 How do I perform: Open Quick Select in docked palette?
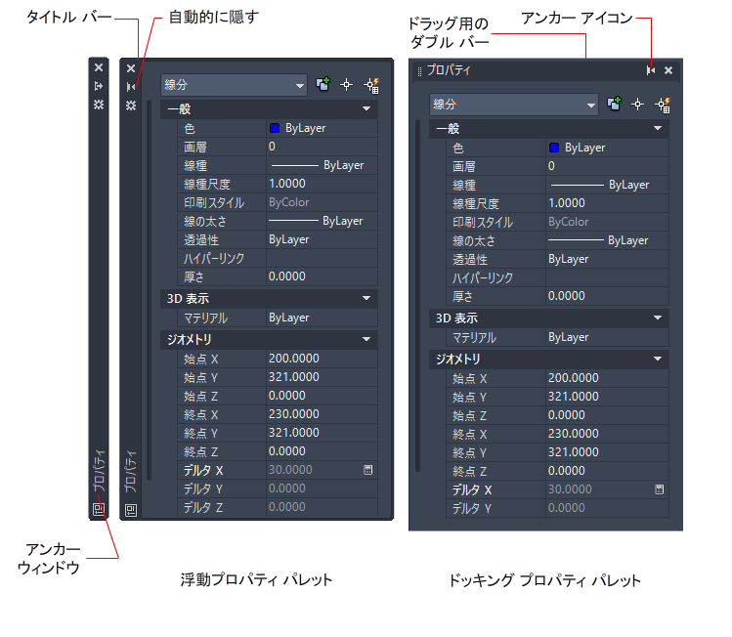pyautogui.click(x=663, y=105)
